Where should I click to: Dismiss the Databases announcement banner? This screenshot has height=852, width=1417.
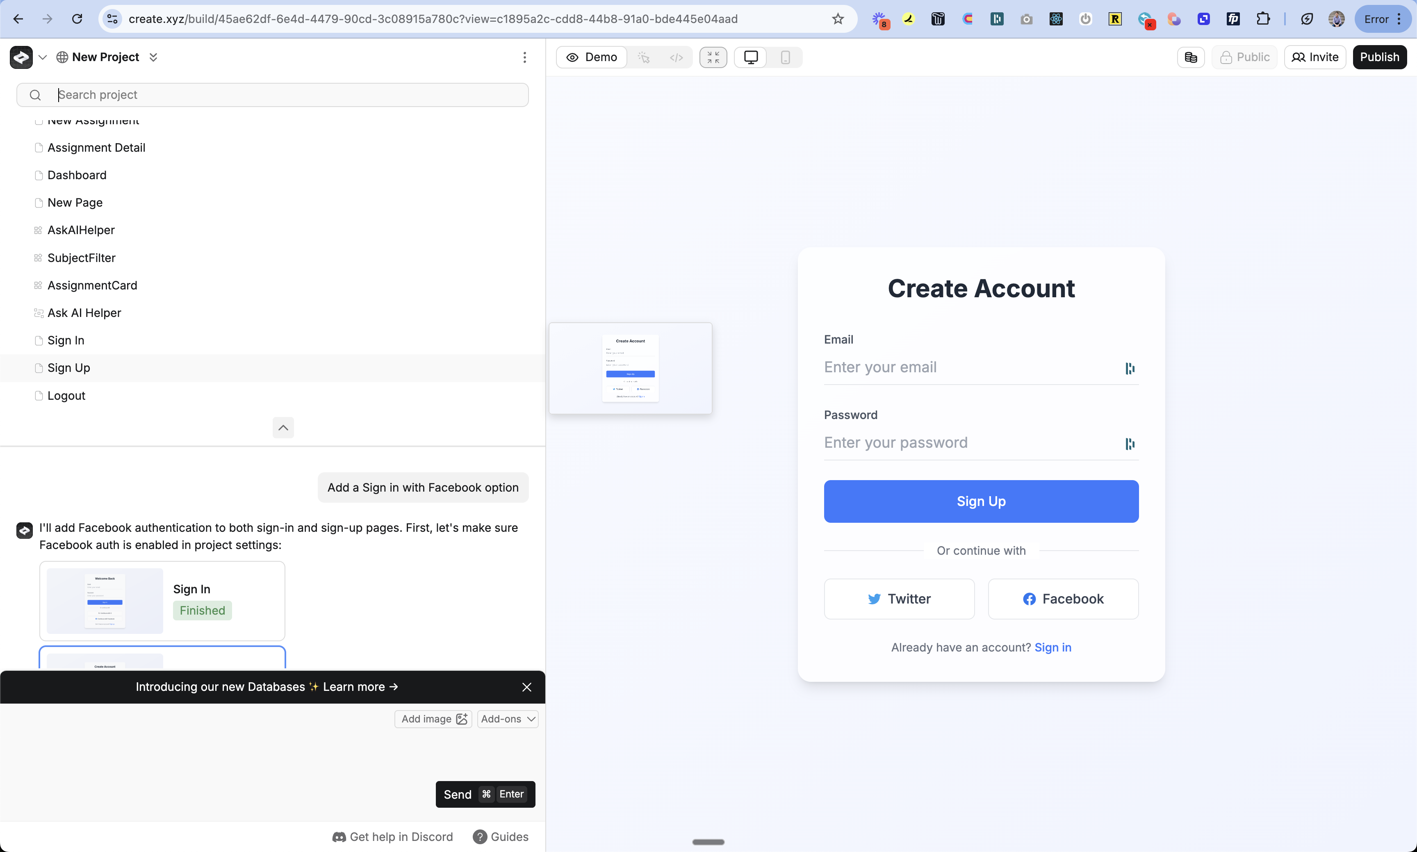[526, 687]
